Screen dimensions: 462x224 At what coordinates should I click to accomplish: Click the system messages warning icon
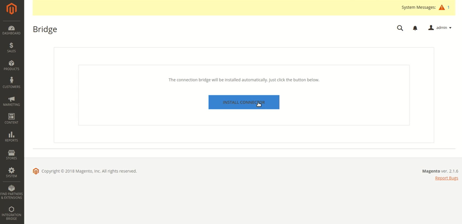tap(442, 7)
